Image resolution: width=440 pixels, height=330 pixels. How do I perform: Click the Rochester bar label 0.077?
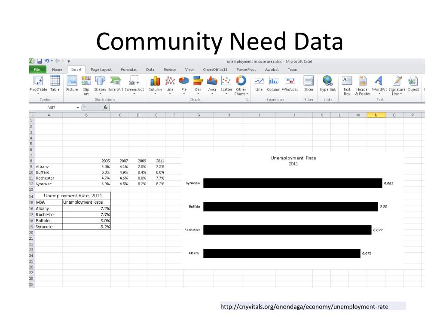378,230
